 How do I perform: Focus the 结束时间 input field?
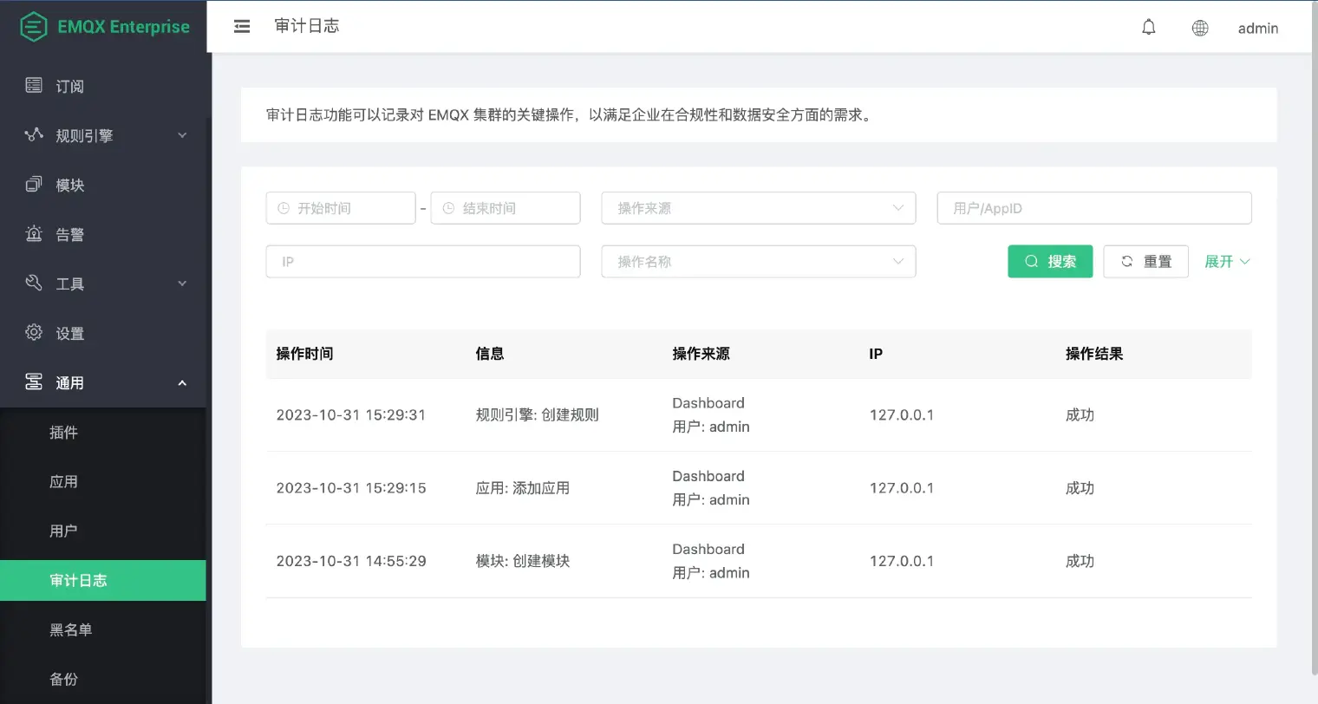tap(506, 208)
